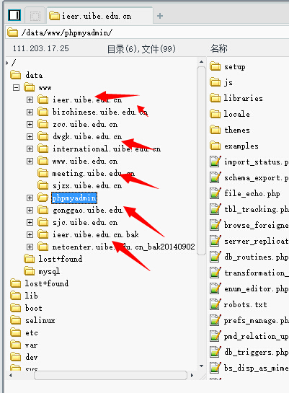289x393 pixels.
Task: Select the schema_export file icon
Action: 215,177
